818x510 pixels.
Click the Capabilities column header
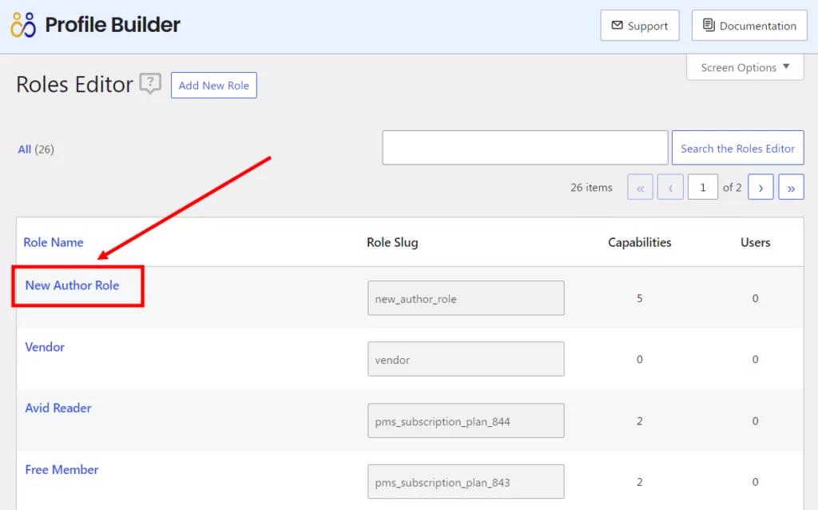640,242
